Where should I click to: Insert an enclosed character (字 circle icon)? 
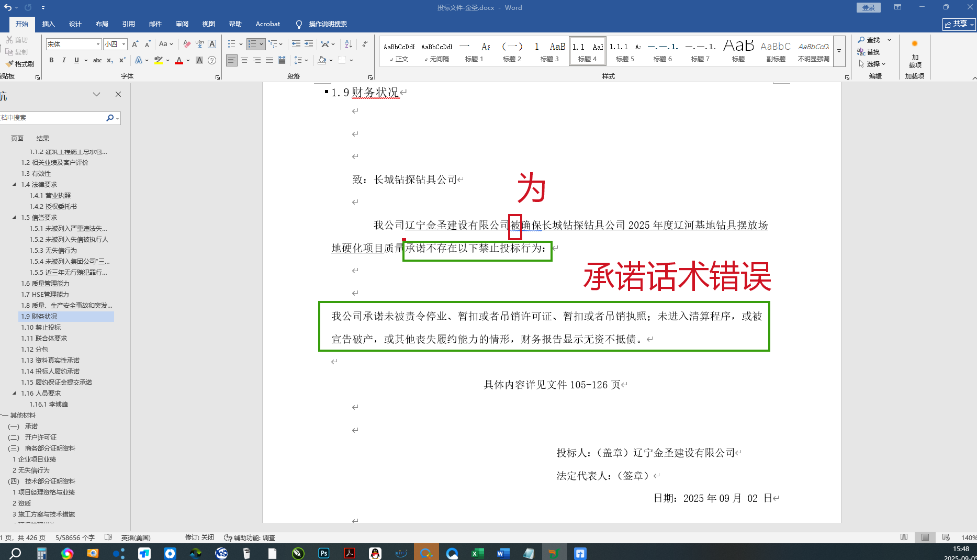click(x=212, y=60)
